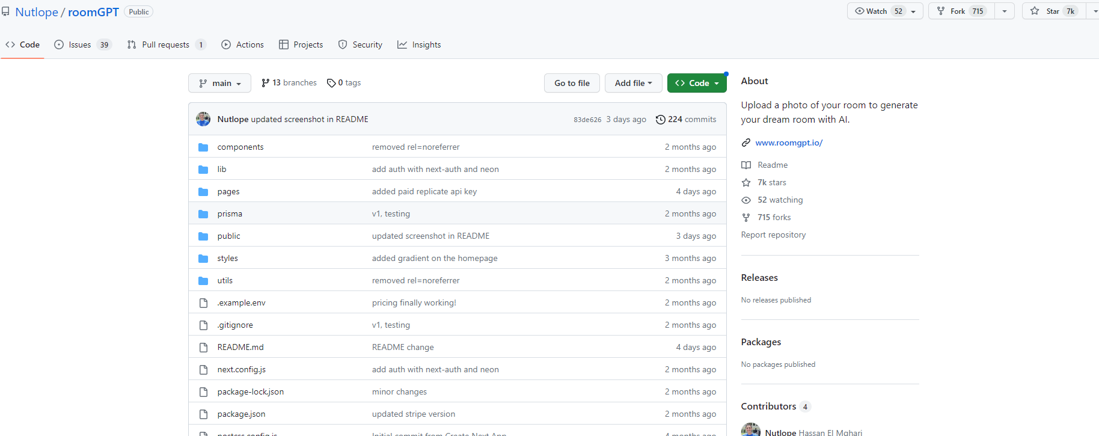Open the Nutlope owner link in header

pyautogui.click(x=37, y=12)
